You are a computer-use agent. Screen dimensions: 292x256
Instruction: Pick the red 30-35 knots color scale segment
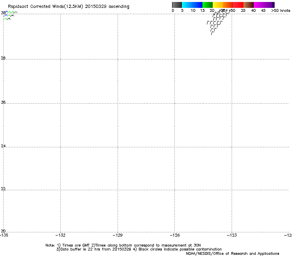238,5
